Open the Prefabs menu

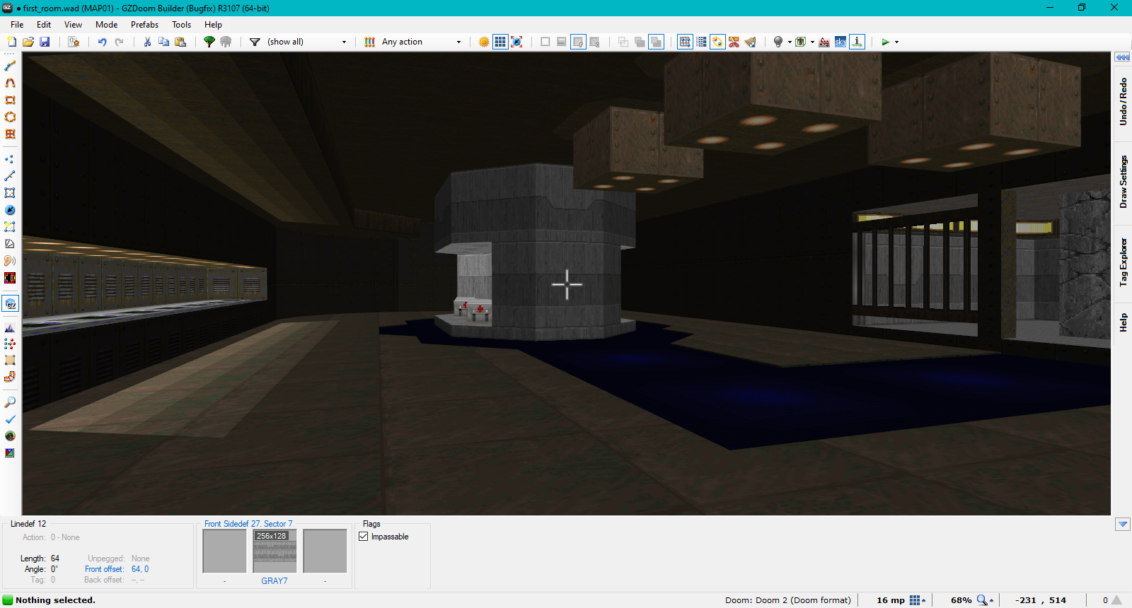point(144,24)
